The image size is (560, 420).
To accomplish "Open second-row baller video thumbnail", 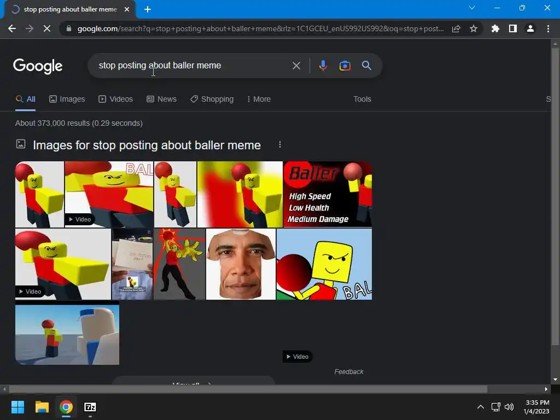I will click(63, 264).
